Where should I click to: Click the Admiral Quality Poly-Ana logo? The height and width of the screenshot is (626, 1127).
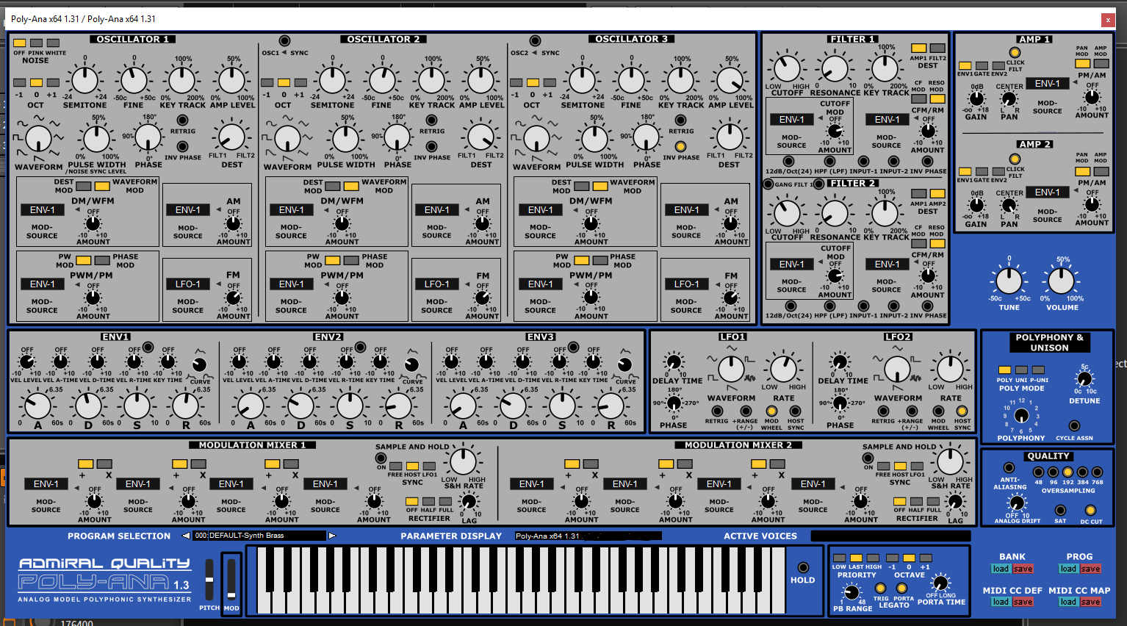pyautogui.click(x=104, y=579)
